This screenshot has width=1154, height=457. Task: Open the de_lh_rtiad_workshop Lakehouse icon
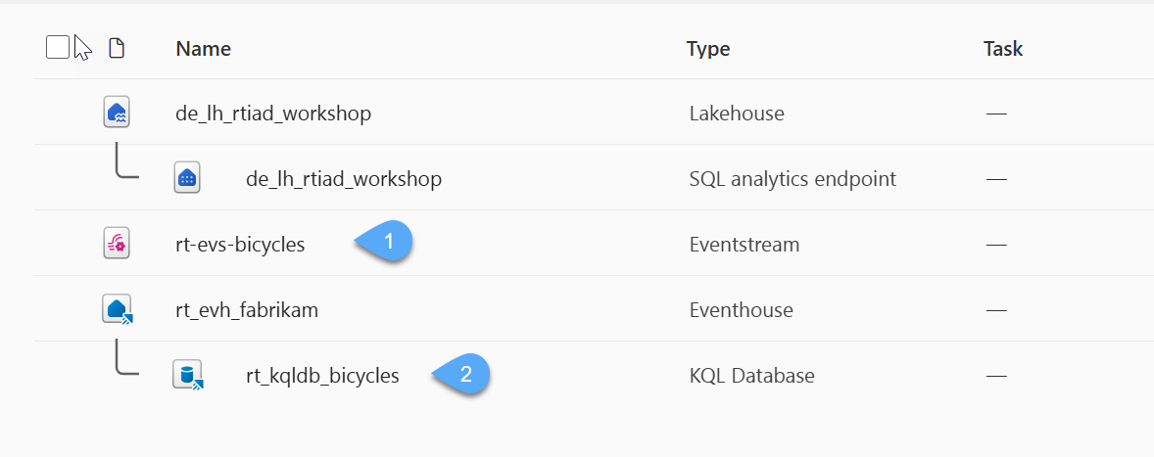(x=117, y=114)
